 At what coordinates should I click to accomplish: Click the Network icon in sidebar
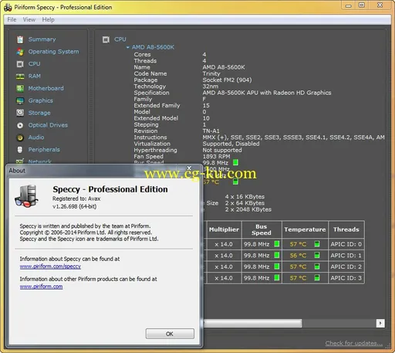pyautogui.click(x=20, y=161)
